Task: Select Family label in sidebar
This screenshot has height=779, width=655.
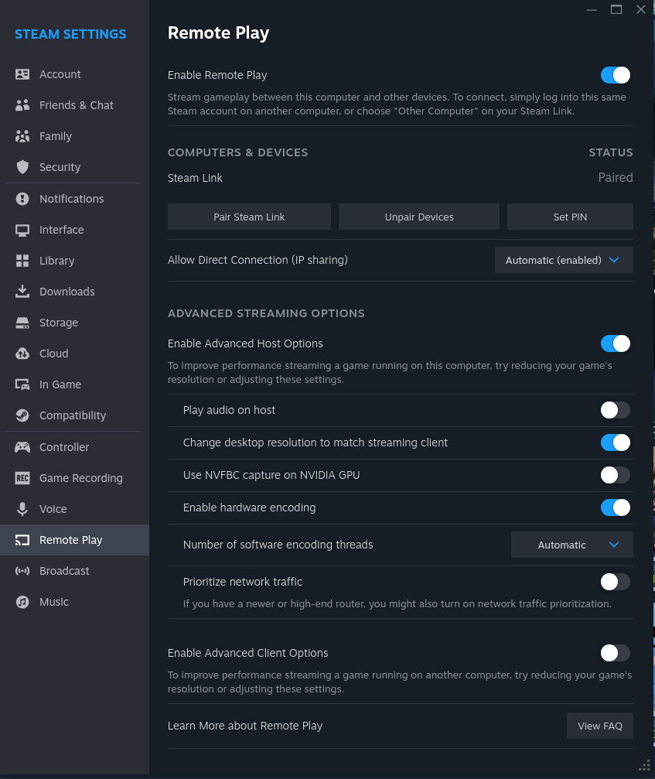Action: 56,136
